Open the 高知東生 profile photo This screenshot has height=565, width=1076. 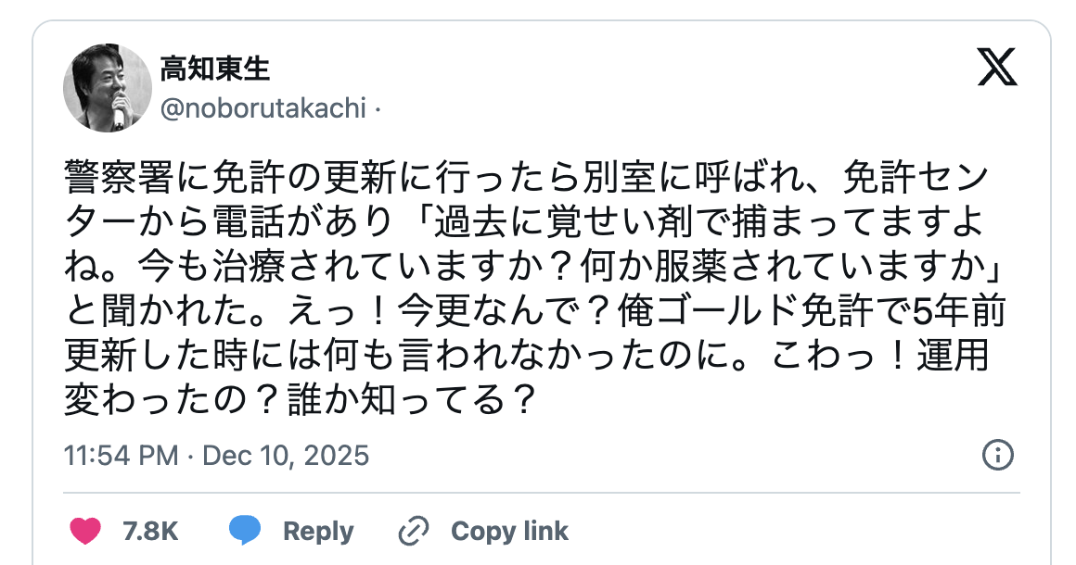[107, 88]
